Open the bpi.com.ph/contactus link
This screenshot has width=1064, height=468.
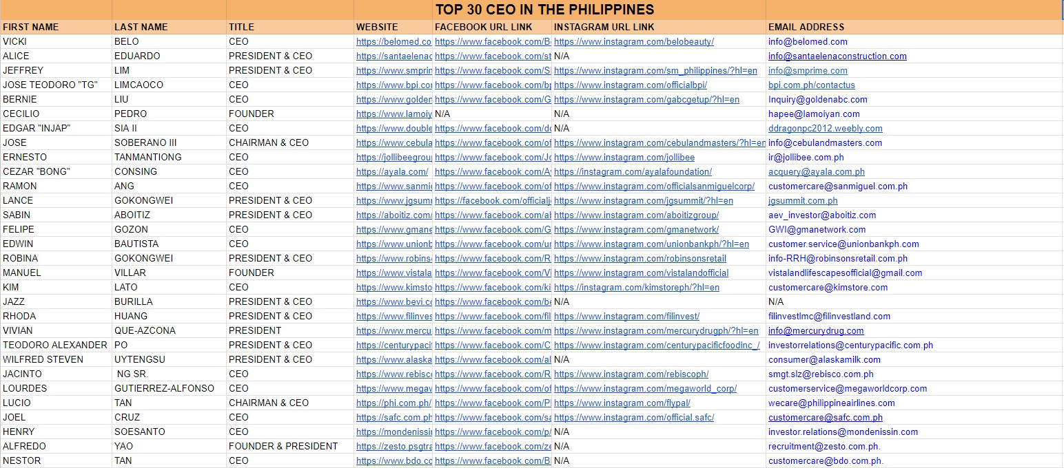tap(811, 85)
